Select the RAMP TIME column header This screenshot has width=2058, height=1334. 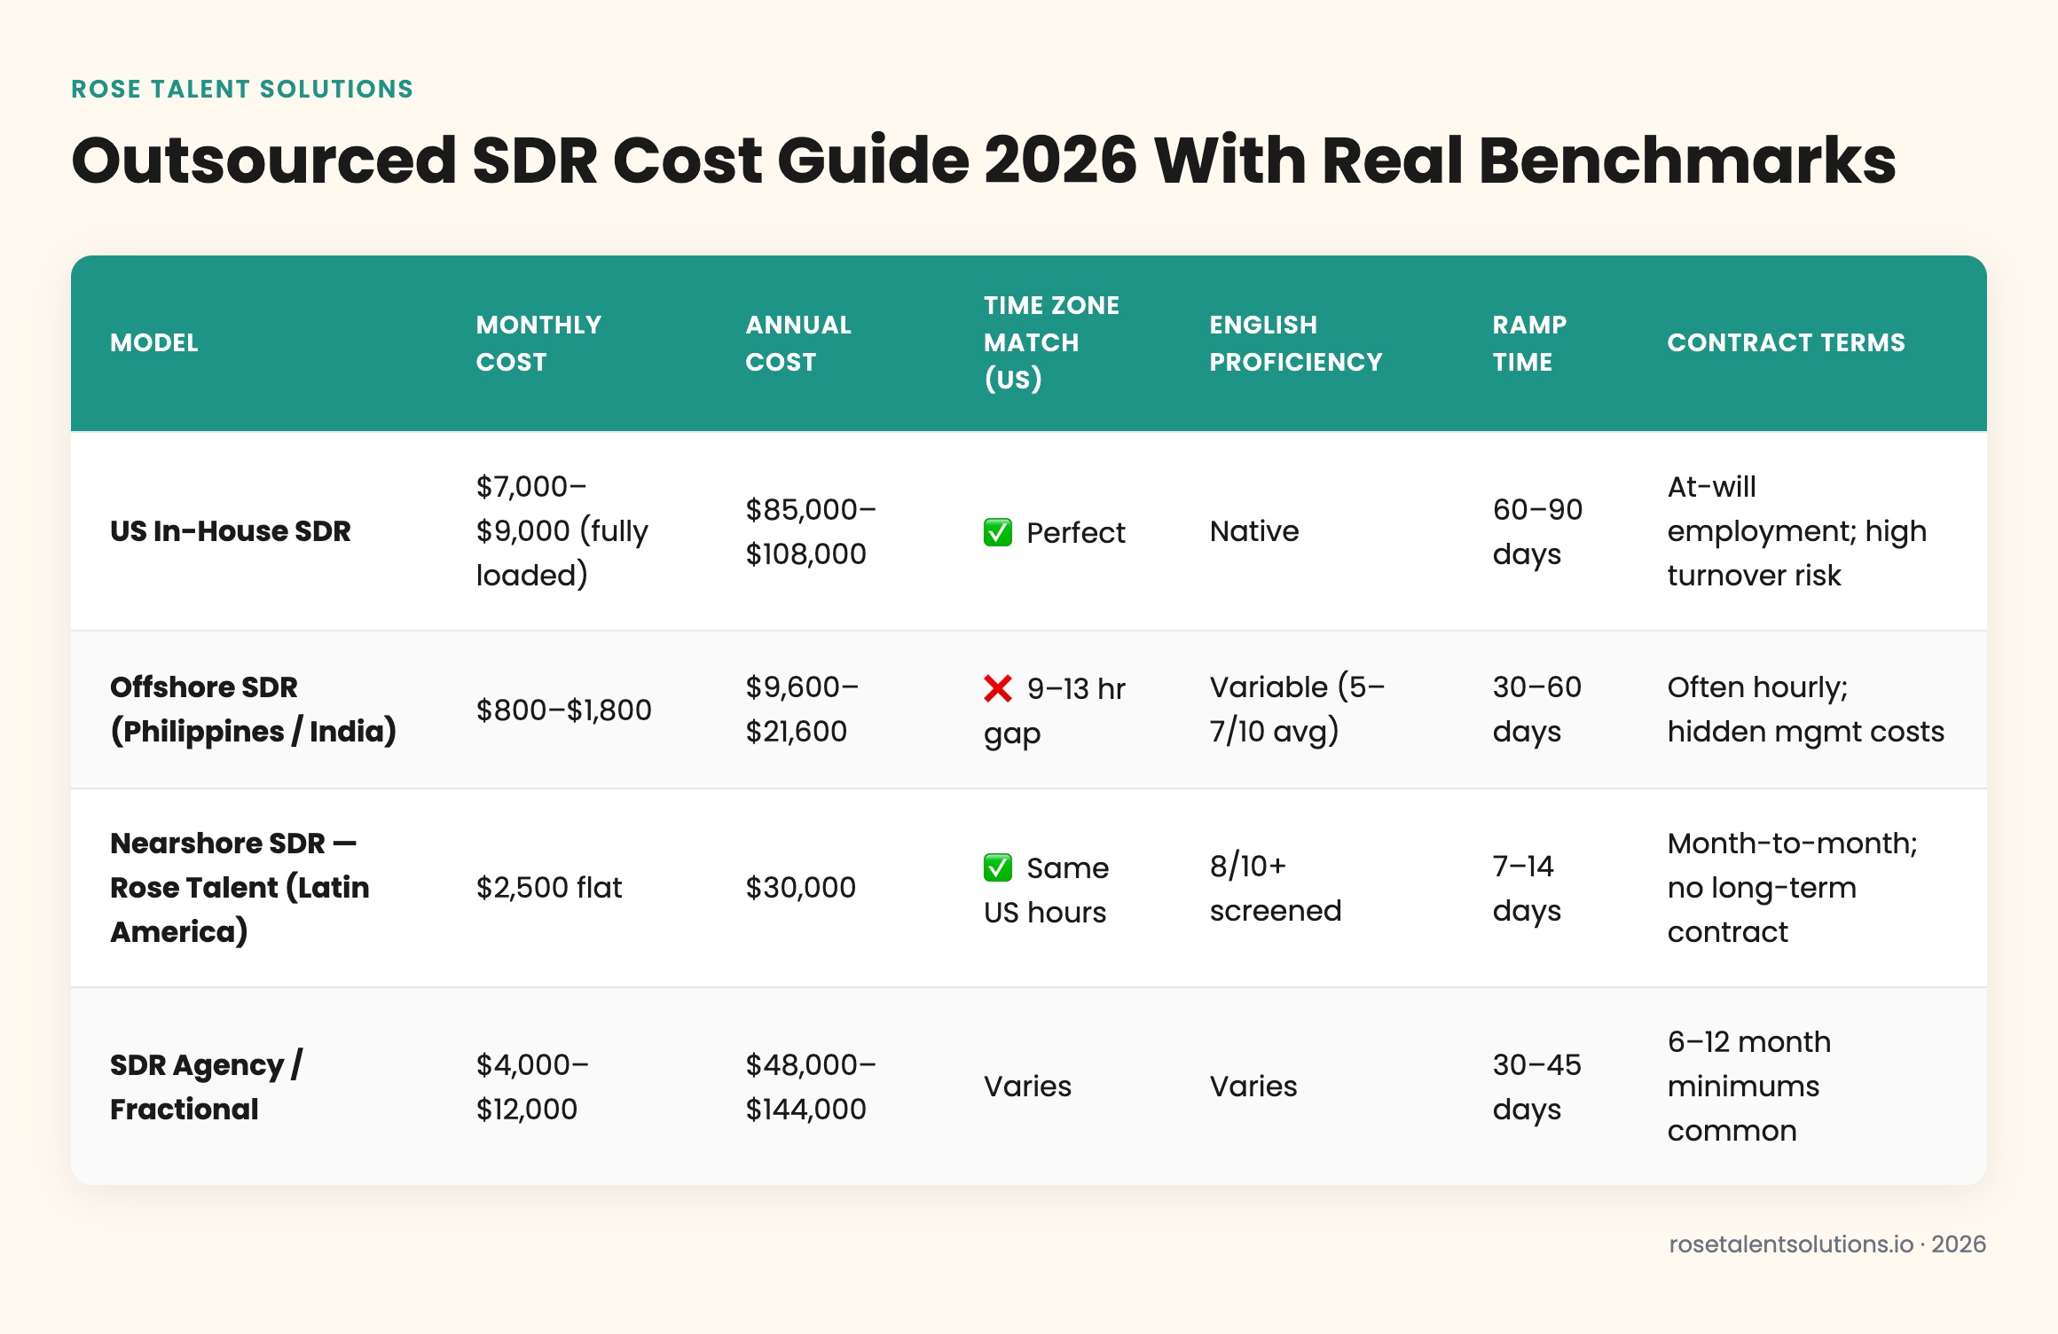point(1529,343)
